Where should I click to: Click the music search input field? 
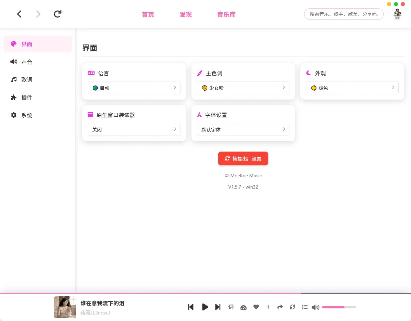(x=343, y=14)
